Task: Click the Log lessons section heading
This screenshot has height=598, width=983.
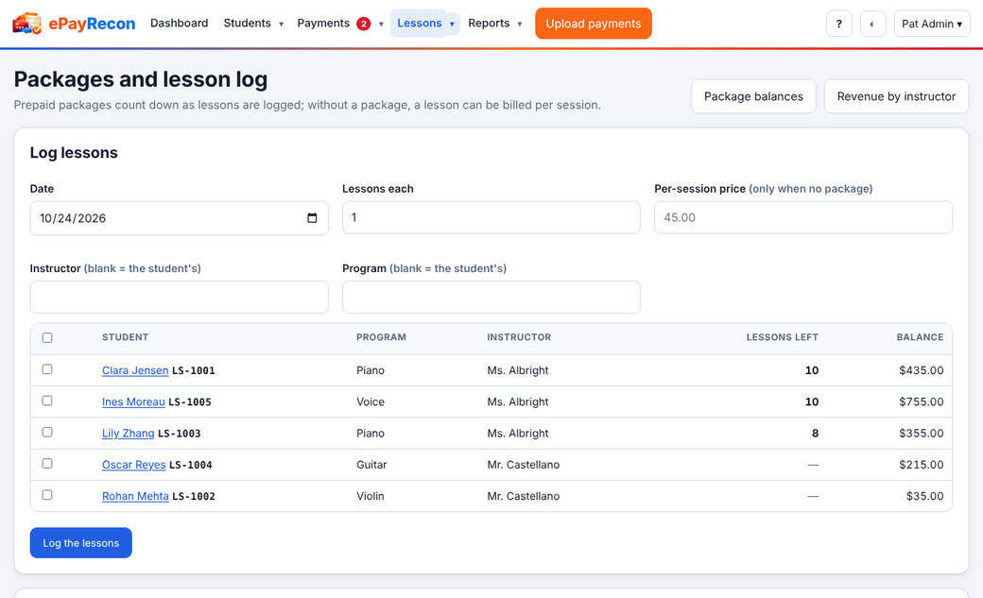Action: point(74,153)
